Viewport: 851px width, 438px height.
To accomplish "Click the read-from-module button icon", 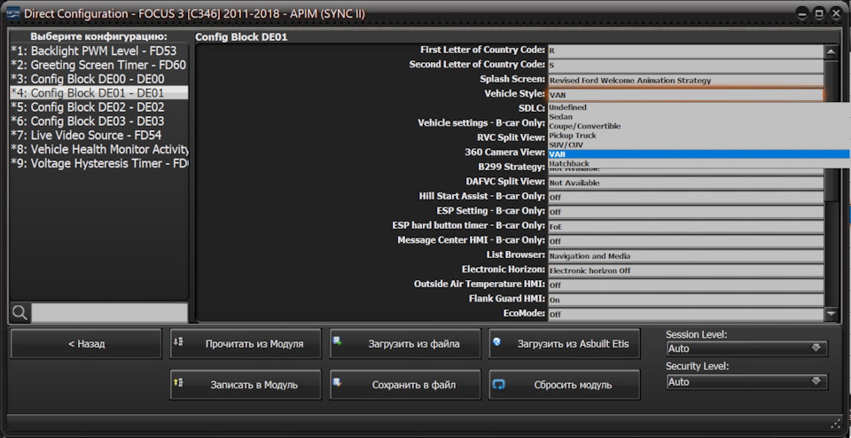I will (x=178, y=342).
